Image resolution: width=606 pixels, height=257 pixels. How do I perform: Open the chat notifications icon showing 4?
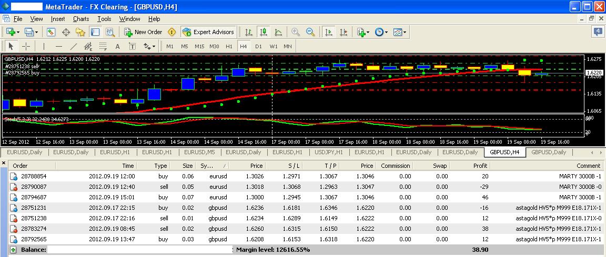pyautogui.click(x=598, y=32)
